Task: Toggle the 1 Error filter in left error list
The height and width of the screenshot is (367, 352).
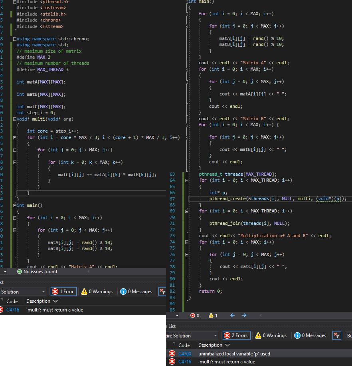Action: point(63,292)
